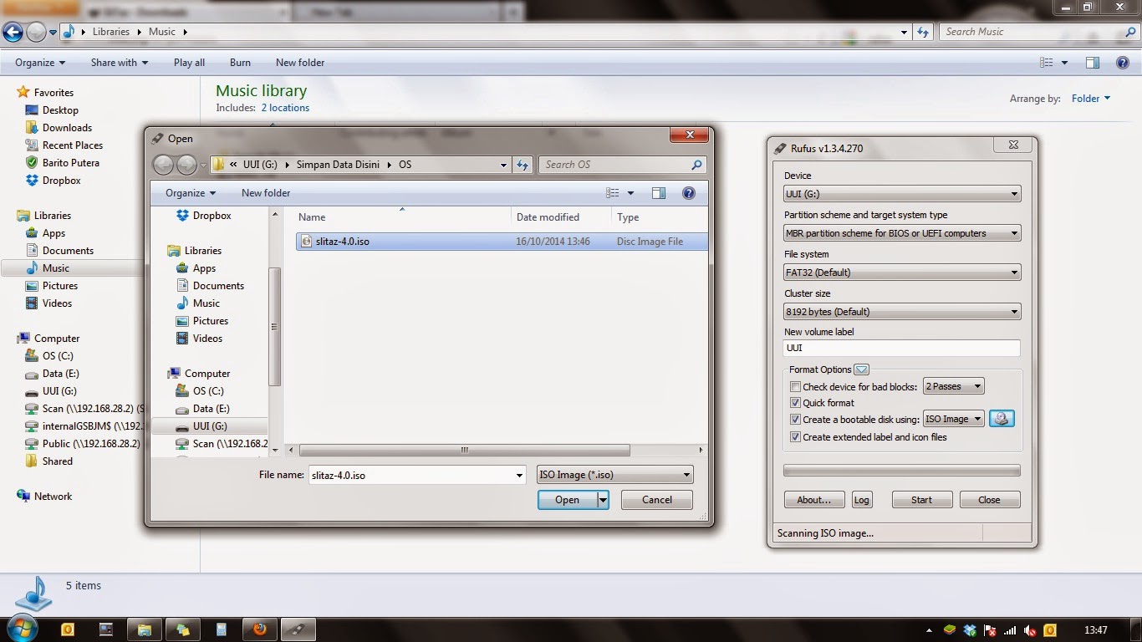
Task: Click New folder in the Open dialog toolbar
Action: [266, 193]
